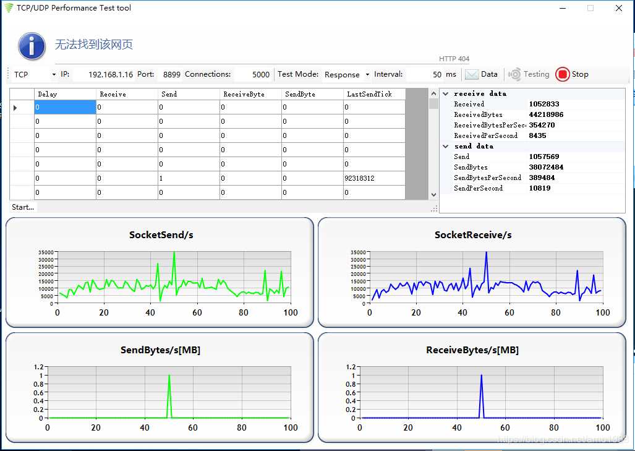Click the SocketSend/s chart title
This screenshot has height=451, width=635.
[161, 234]
